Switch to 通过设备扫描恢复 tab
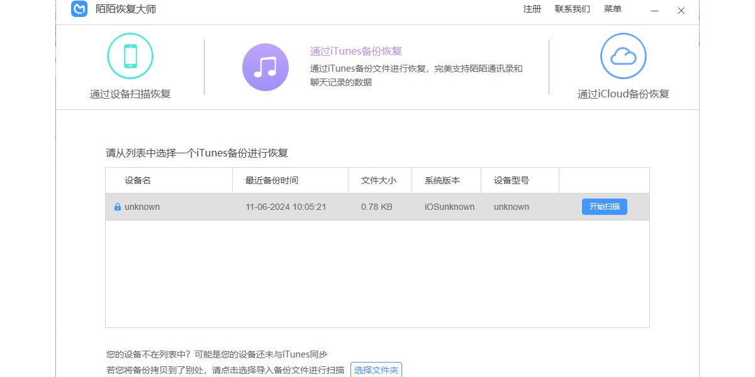Image resolution: width=755 pixels, height=377 pixels. [x=130, y=94]
